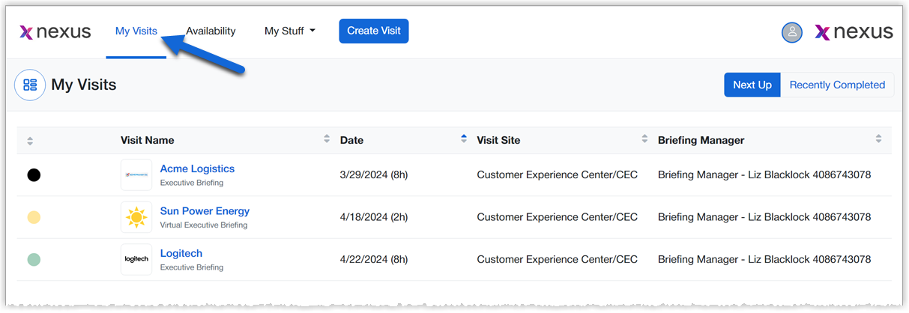Click the Virtual Executive Briefing subtitle
This screenshot has width=909, height=313.
[204, 225]
